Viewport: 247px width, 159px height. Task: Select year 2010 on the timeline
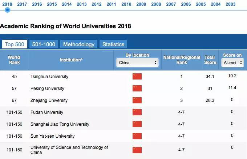tap(126, 4)
